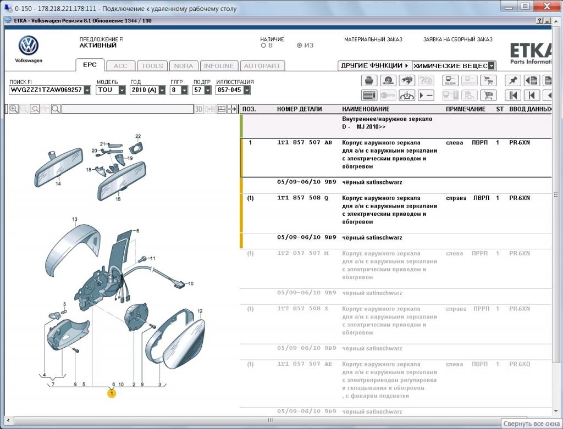This screenshot has height=429, width=563.
Task: Switch to the EPC tab
Action: [90, 65]
